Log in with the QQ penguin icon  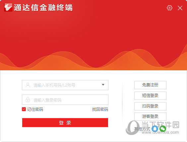pos(155,129)
